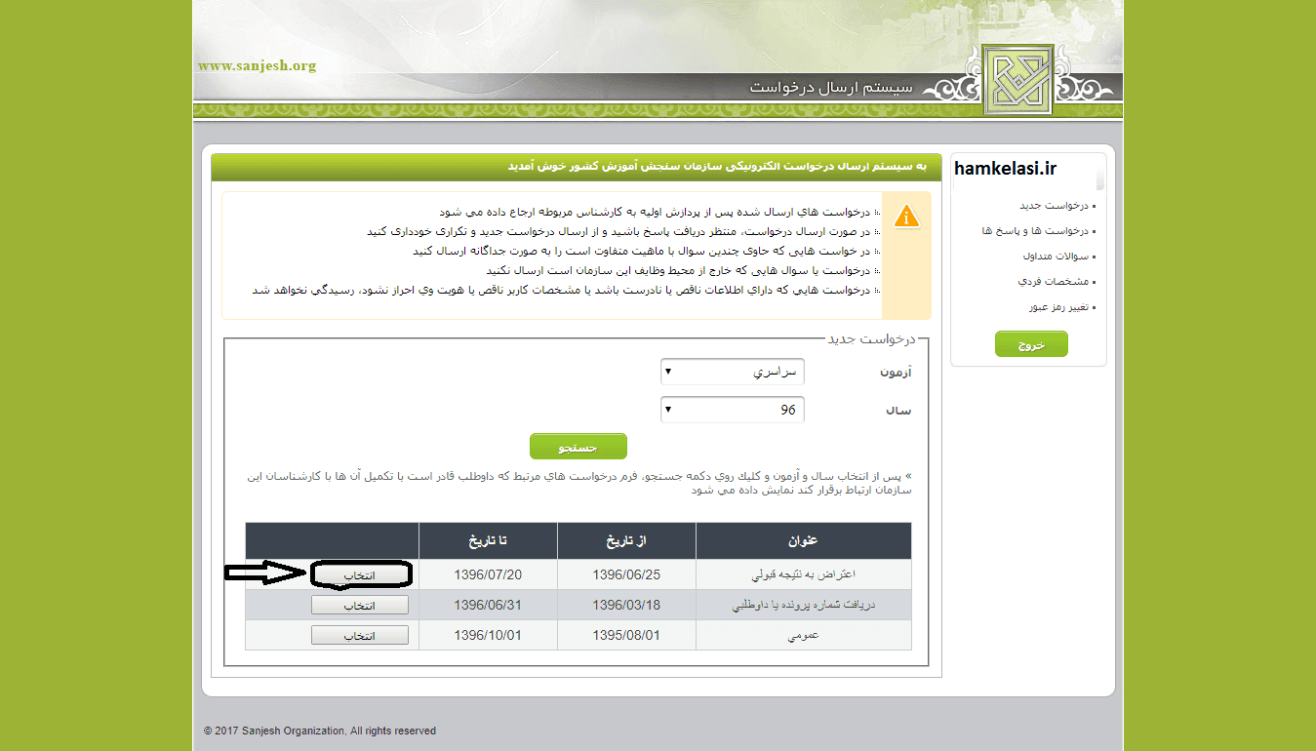
Task: Select انتخاب for دريافت شماره پرونده row
Action: tap(360, 605)
